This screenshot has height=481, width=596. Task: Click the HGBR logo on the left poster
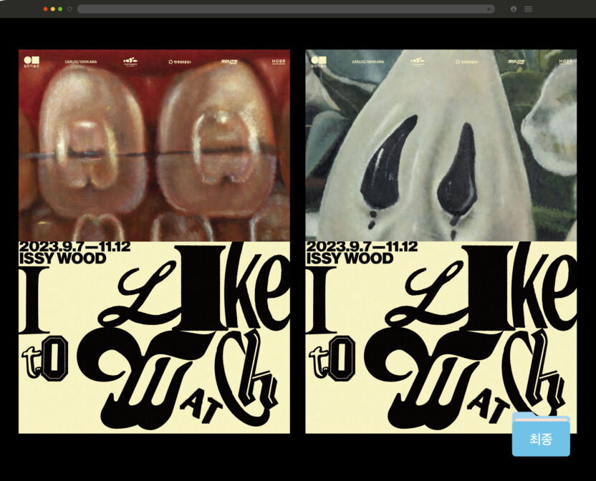pos(278,62)
